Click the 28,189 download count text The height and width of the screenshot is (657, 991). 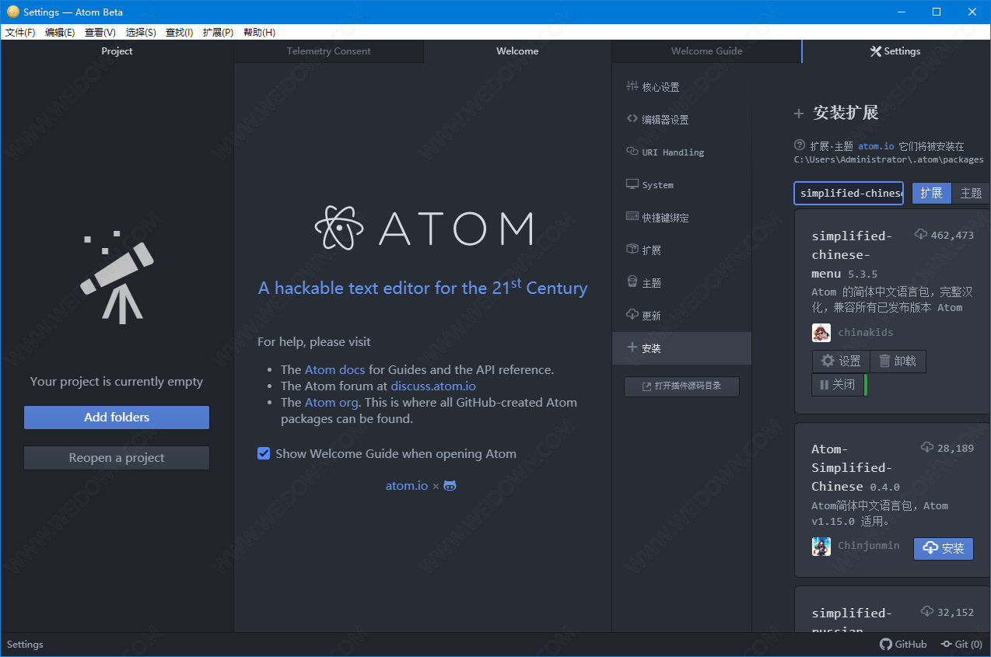955,449
